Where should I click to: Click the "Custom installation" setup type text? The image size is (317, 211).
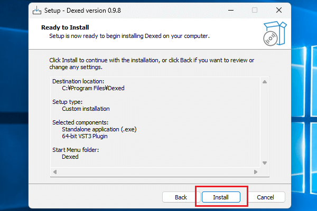pos(86,109)
